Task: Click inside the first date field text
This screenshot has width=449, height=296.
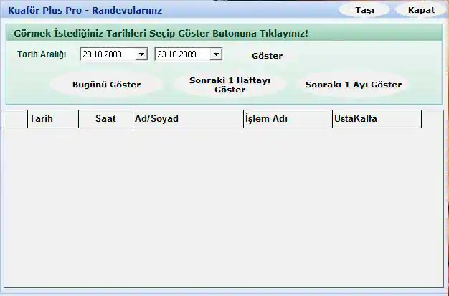Action: tap(107, 54)
